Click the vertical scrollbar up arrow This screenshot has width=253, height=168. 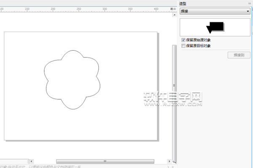pyautogui.click(x=175, y=15)
